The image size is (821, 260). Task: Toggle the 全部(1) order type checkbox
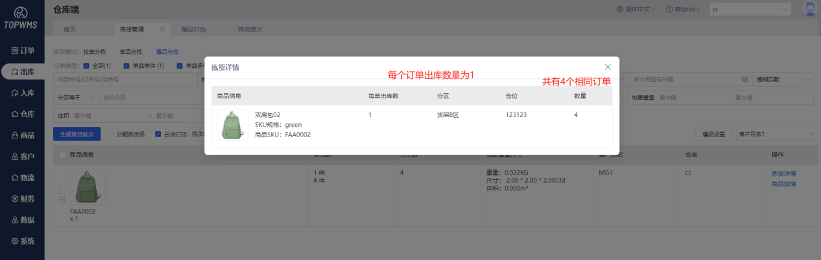click(x=86, y=65)
